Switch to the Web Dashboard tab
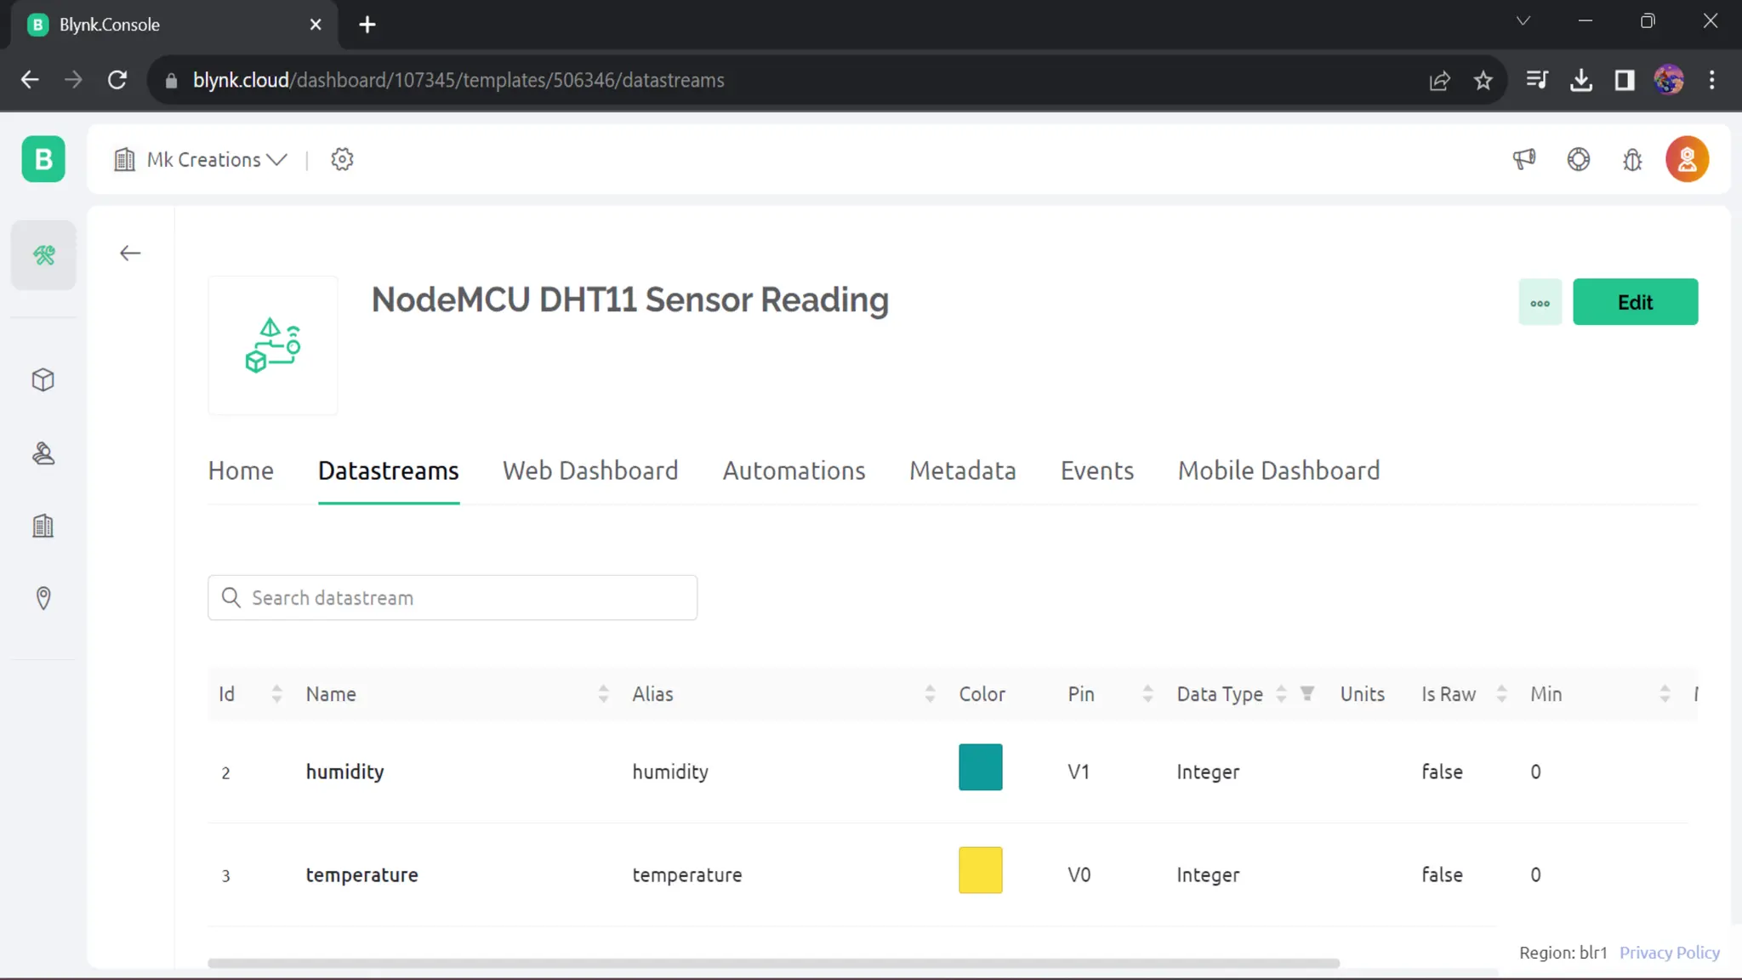This screenshot has height=980, width=1742. (590, 470)
